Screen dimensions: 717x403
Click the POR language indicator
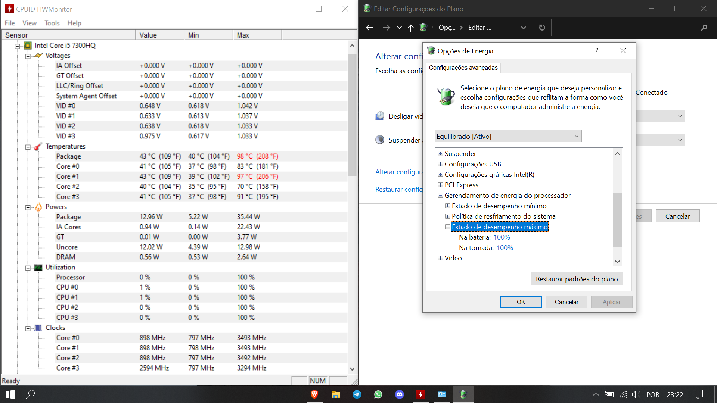point(653,394)
